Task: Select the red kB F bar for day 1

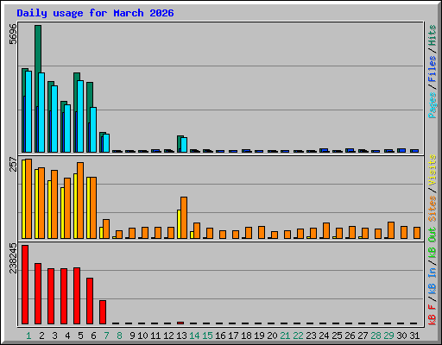Action: (25, 285)
